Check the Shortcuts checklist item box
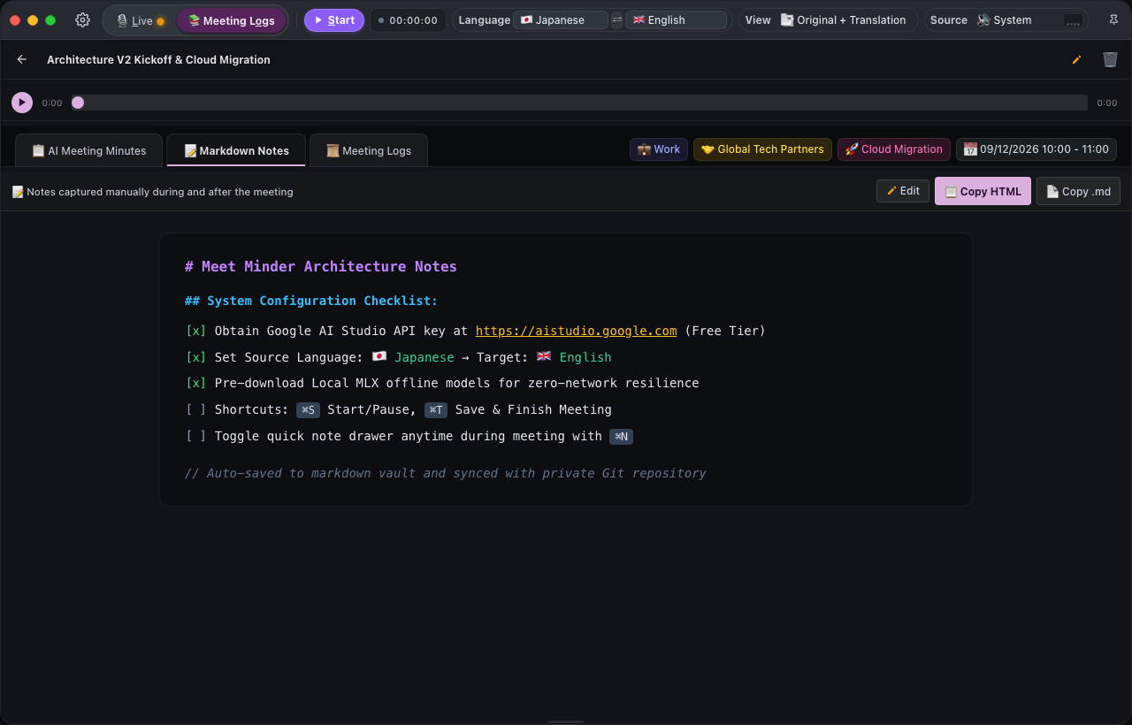This screenshot has height=725, width=1132. click(195, 409)
